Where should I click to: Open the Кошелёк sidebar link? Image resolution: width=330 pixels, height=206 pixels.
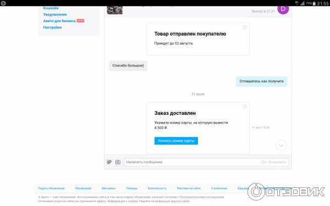click(x=51, y=8)
